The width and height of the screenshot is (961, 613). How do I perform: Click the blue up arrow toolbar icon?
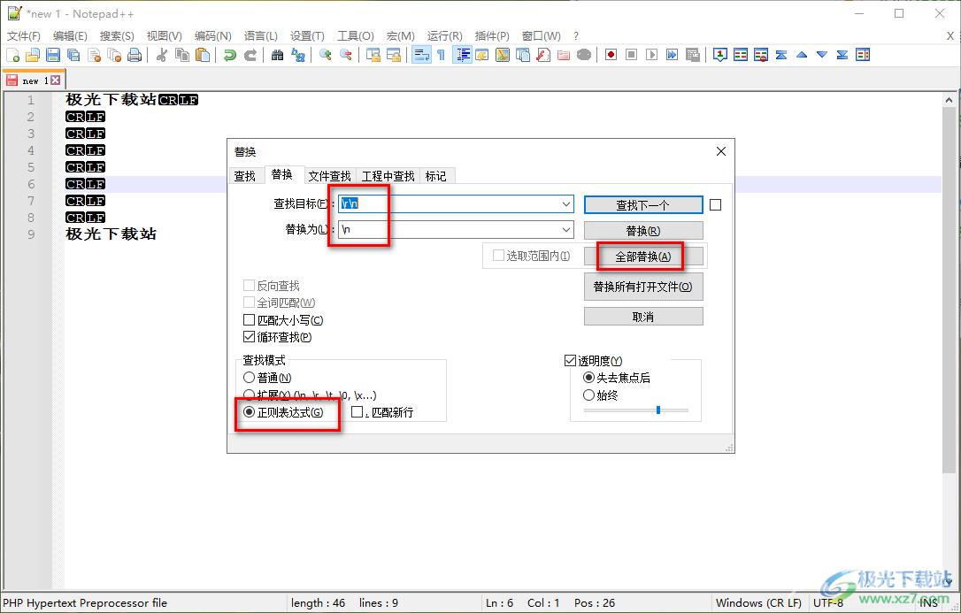point(802,55)
